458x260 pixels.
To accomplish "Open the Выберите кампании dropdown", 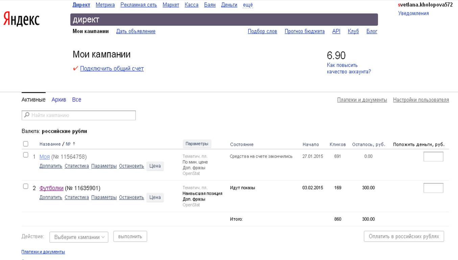I will pyautogui.click(x=79, y=237).
